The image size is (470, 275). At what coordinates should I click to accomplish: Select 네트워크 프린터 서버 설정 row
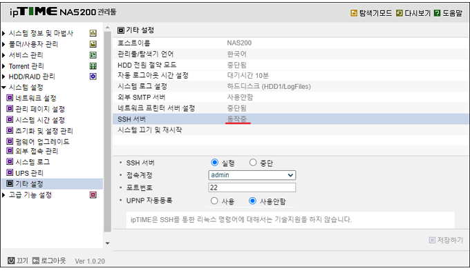[291, 108]
